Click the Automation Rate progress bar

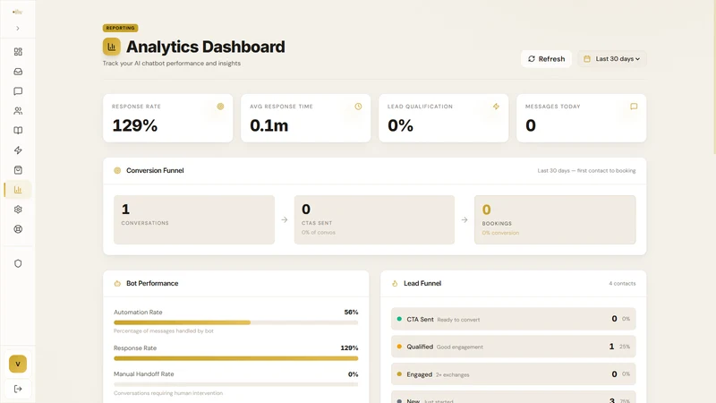(x=235, y=322)
